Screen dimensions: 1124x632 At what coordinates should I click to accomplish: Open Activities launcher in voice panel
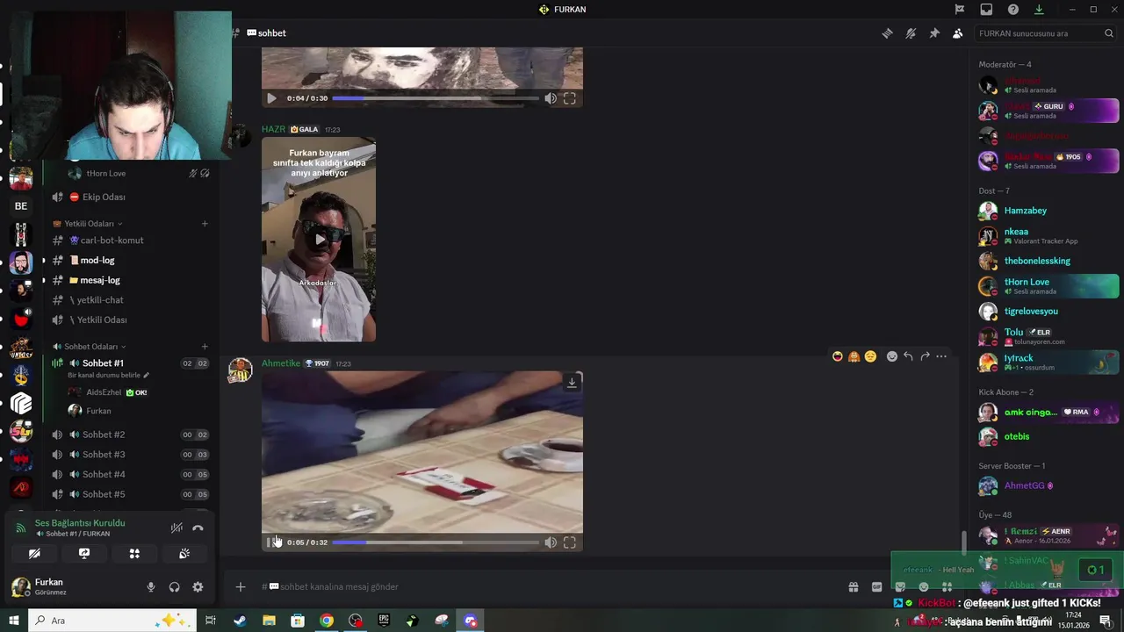(134, 554)
